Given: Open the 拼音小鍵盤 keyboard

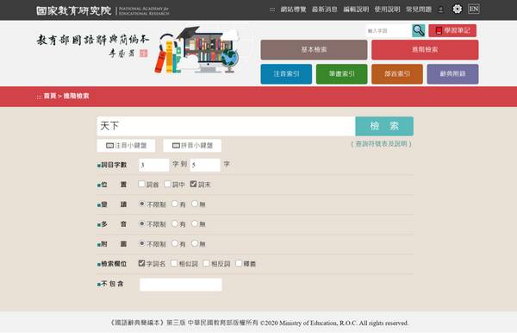Looking at the screenshot, I should tap(192, 146).
